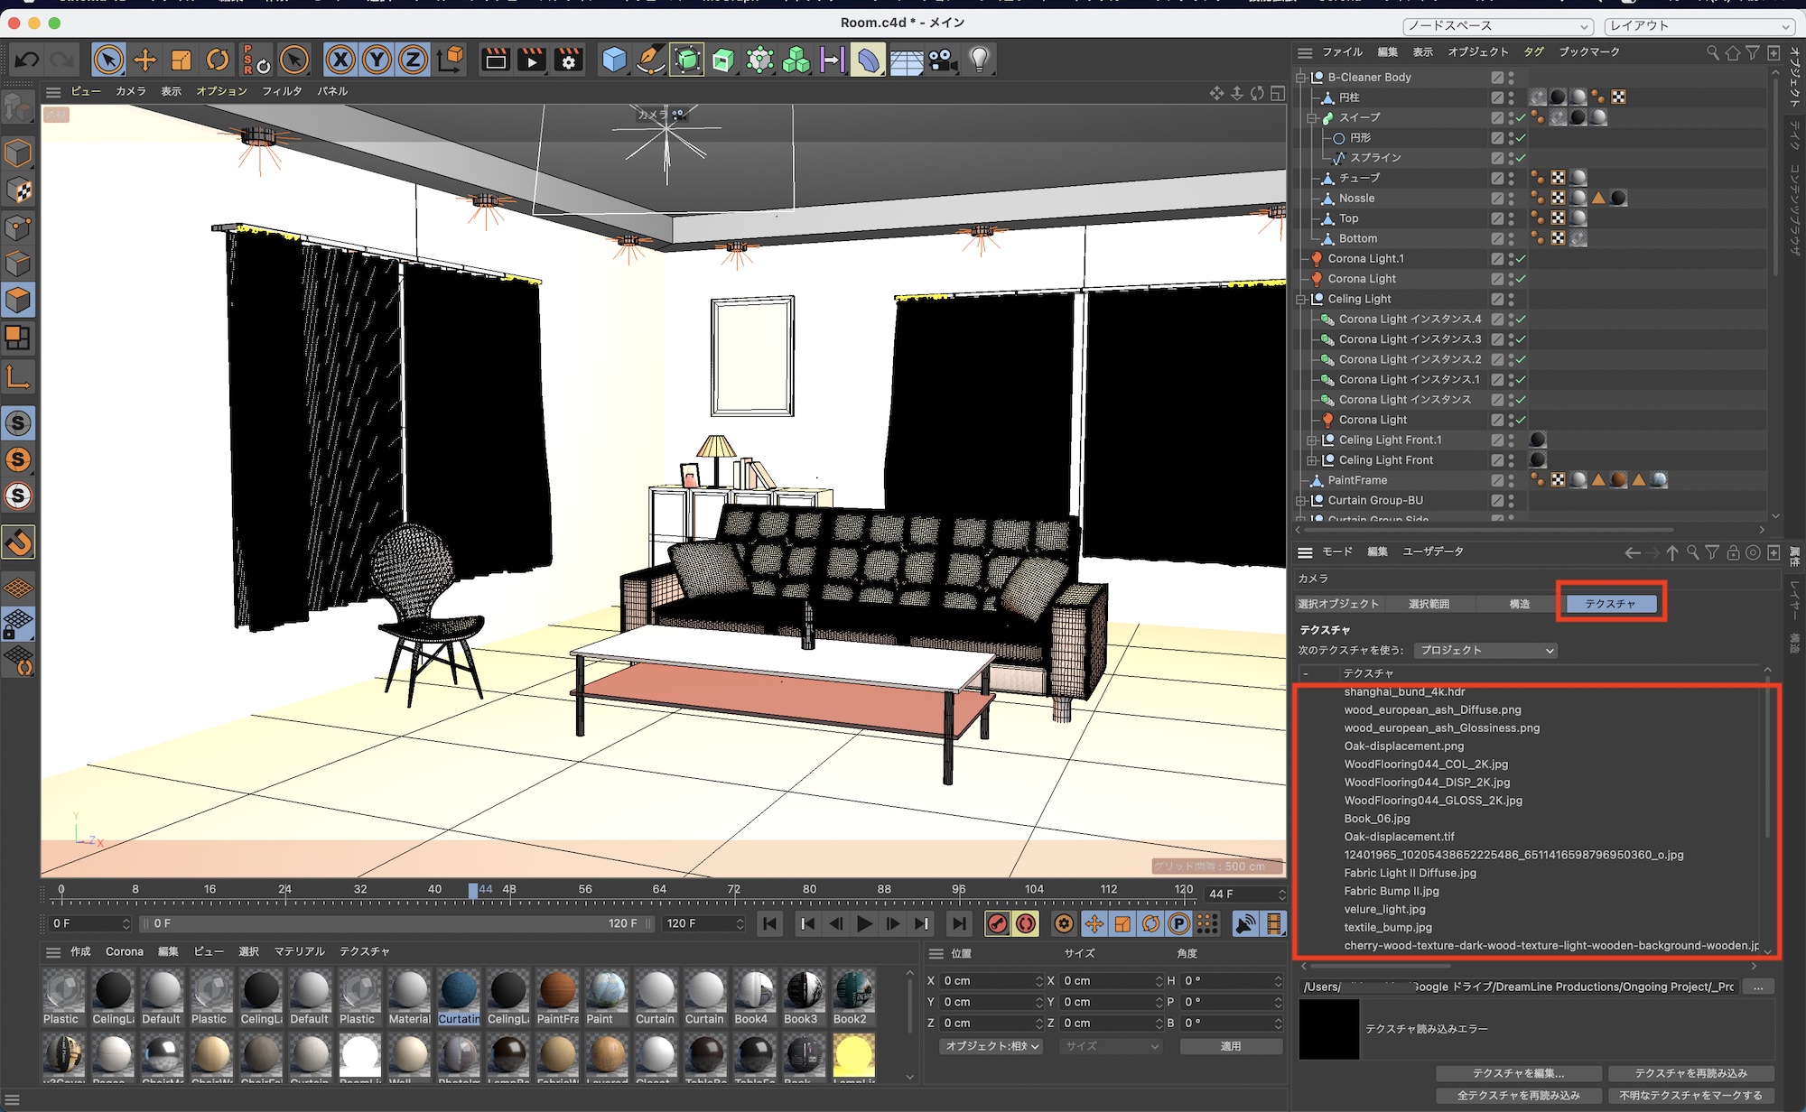Viewport: 1806px width, 1112px height.
Task: Select the Move tool in top toolbar
Action: point(144,60)
